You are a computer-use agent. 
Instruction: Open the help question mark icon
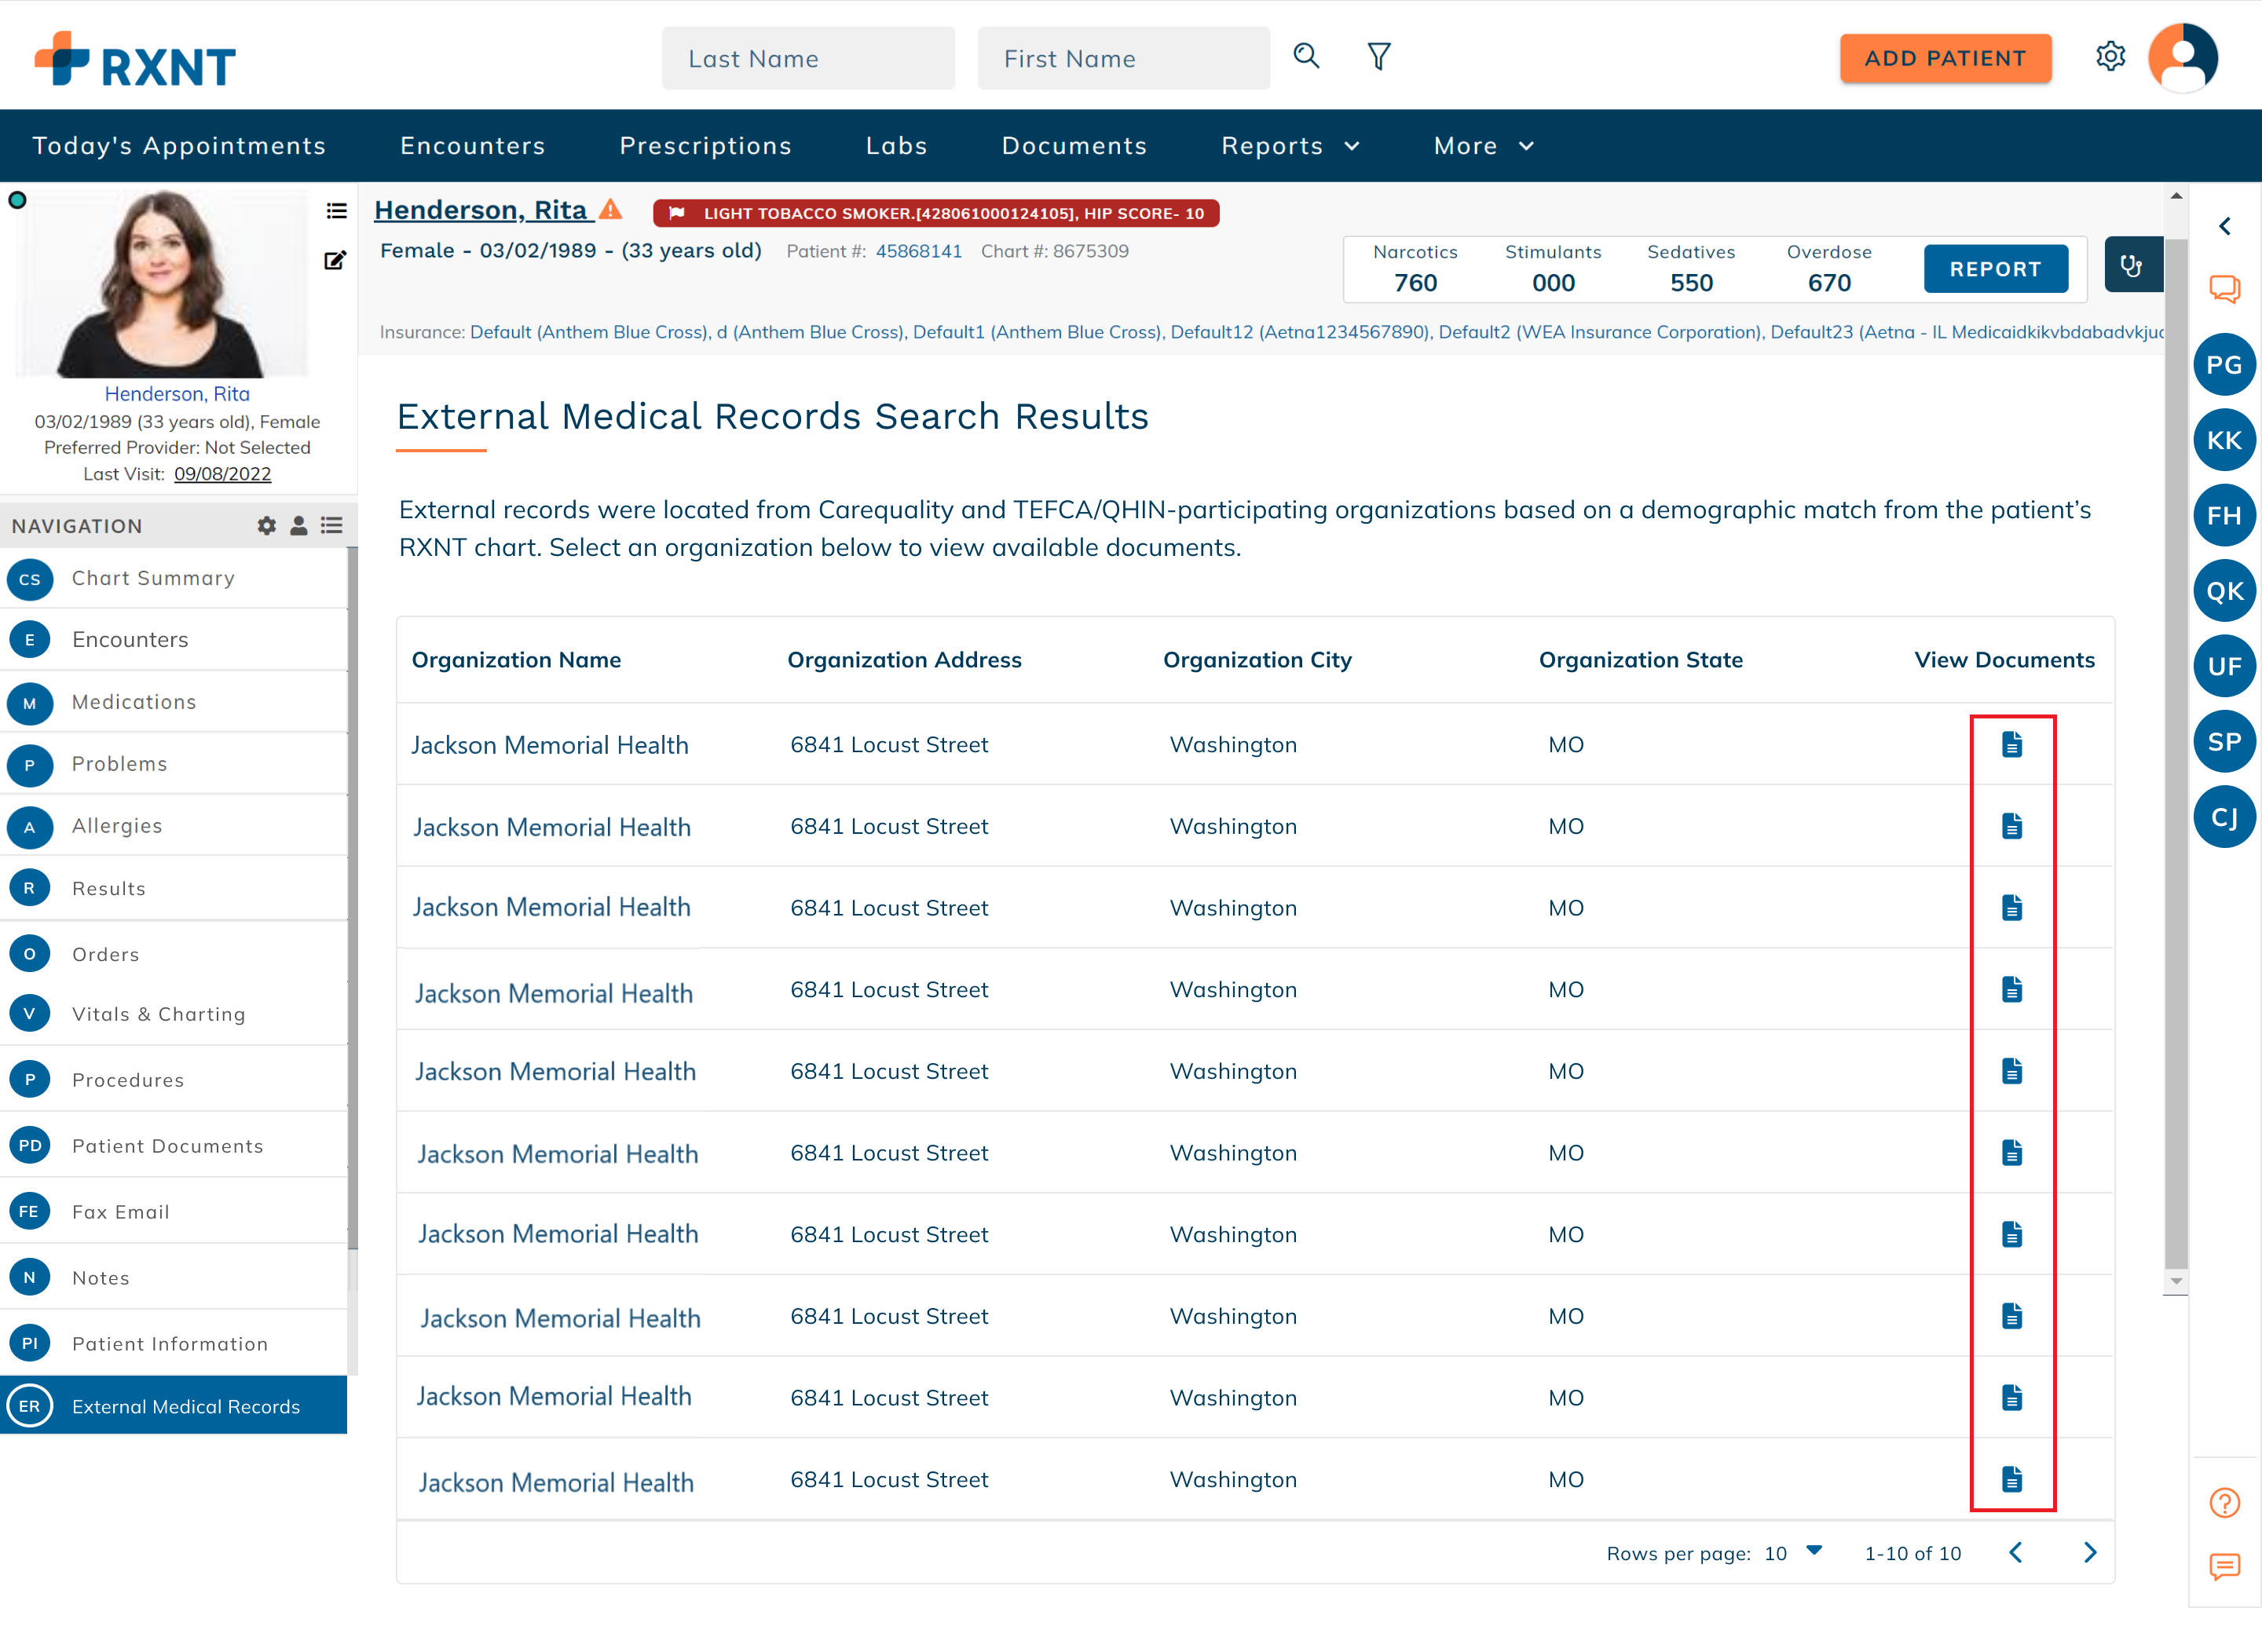click(2224, 1502)
